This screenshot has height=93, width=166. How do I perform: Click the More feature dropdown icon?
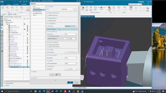tap(131, 8)
